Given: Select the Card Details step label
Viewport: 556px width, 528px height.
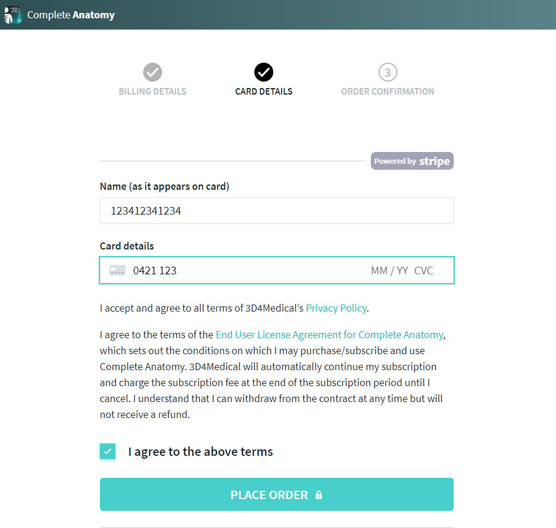Looking at the screenshot, I should point(264,92).
